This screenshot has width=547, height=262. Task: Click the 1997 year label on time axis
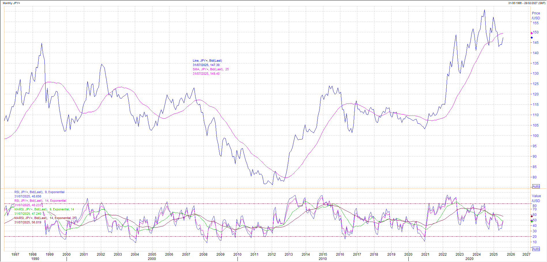pyautogui.click(x=15, y=255)
